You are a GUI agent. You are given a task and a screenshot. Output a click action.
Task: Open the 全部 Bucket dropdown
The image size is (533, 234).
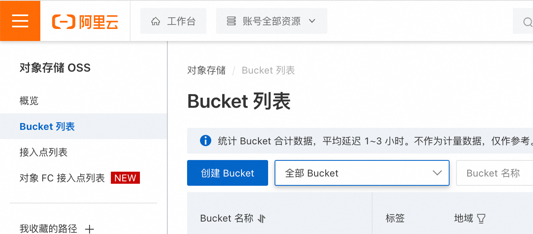coord(362,173)
